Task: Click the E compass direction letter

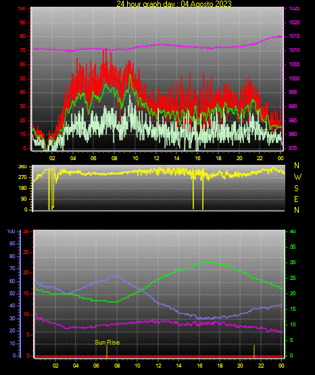Action: click(x=296, y=199)
